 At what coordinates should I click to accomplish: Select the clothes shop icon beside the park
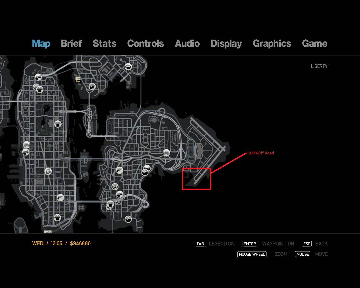click(58, 124)
